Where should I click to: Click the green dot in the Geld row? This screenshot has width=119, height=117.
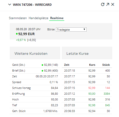(x=42, y=65)
